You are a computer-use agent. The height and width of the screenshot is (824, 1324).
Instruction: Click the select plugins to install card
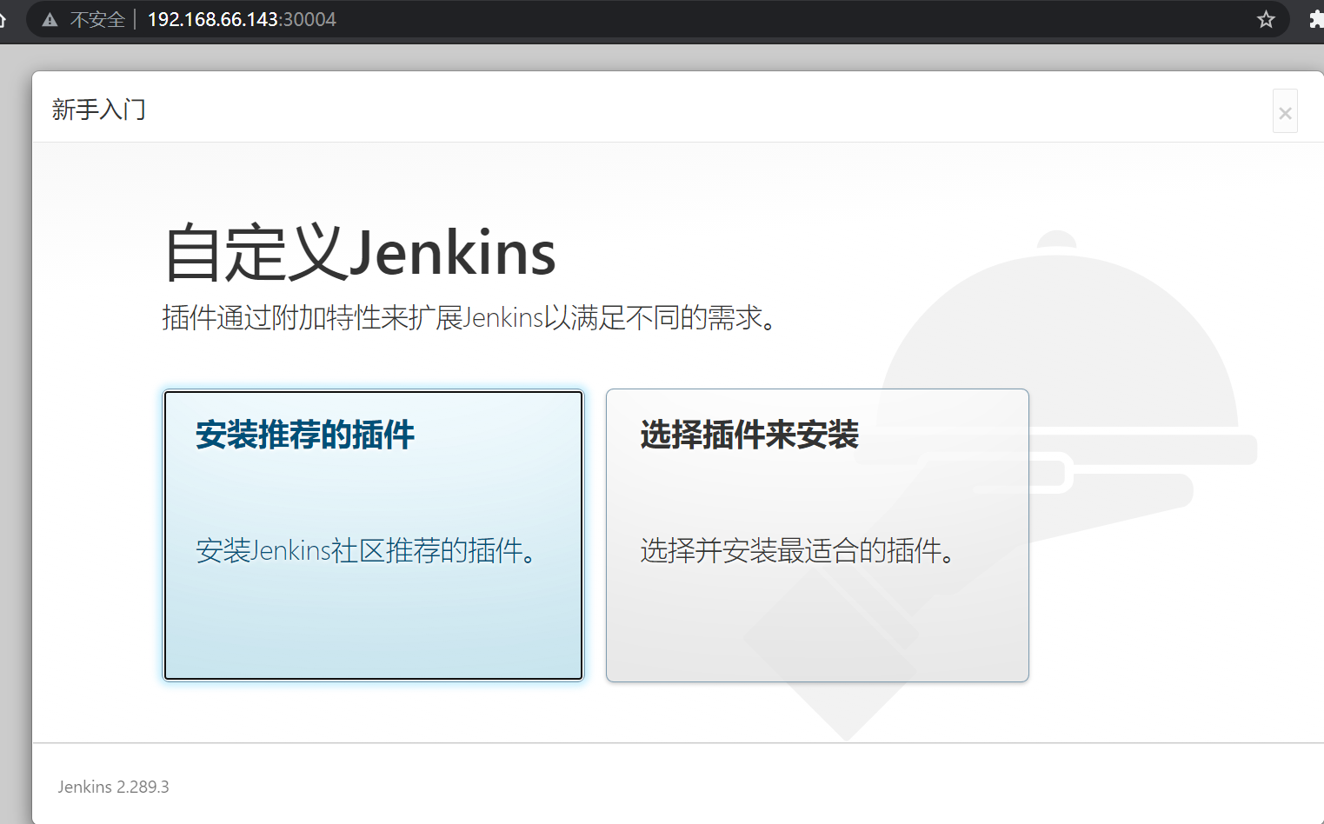[817, 535]
